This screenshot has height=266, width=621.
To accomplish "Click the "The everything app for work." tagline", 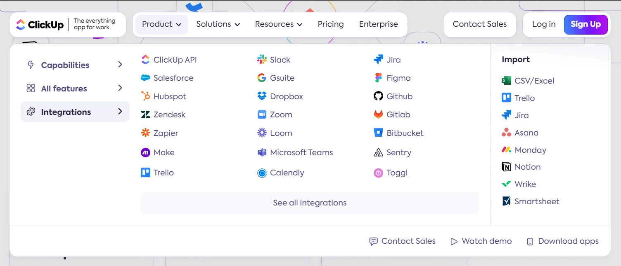I will 95,24.
